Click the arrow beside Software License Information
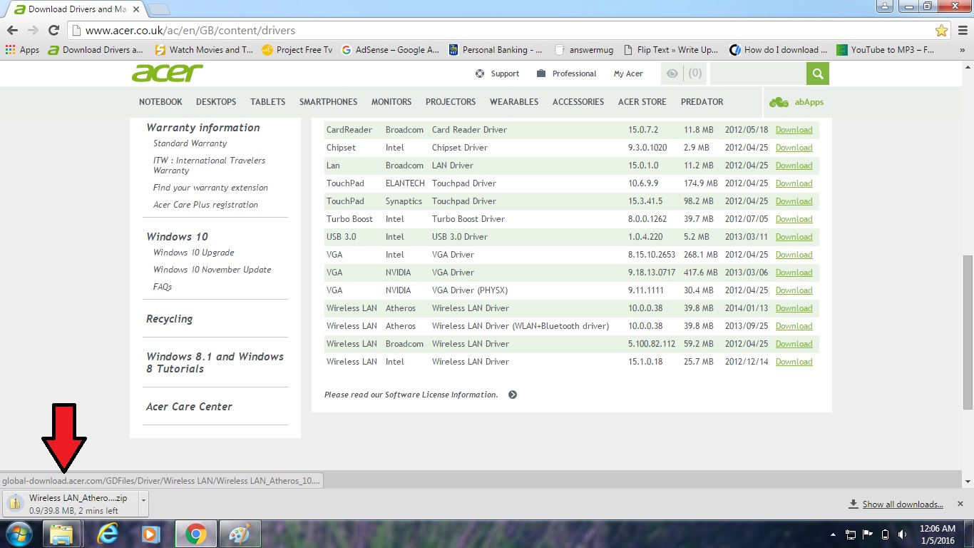 (x=513, y=395)
